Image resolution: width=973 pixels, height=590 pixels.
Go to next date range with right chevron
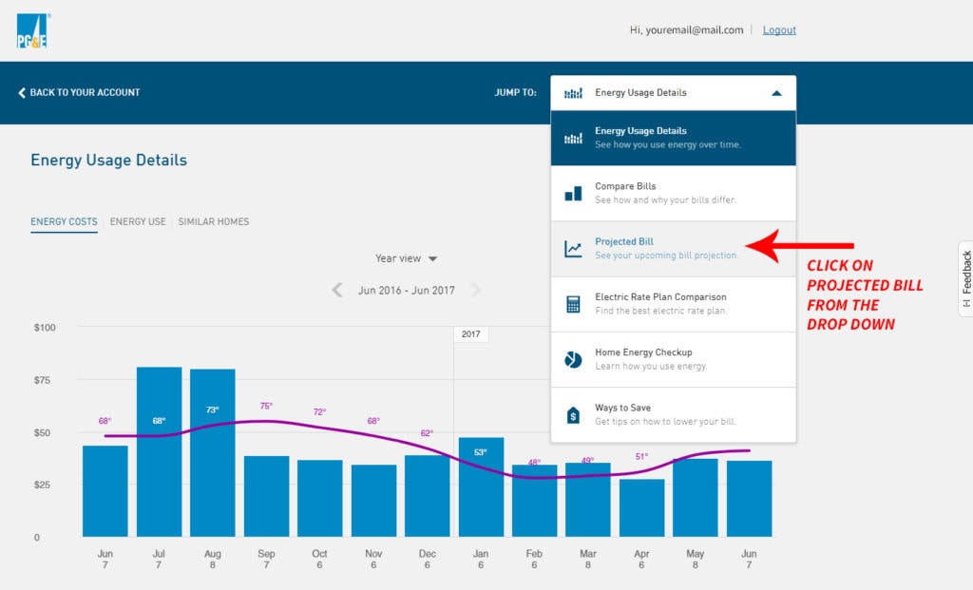(476, 291)
